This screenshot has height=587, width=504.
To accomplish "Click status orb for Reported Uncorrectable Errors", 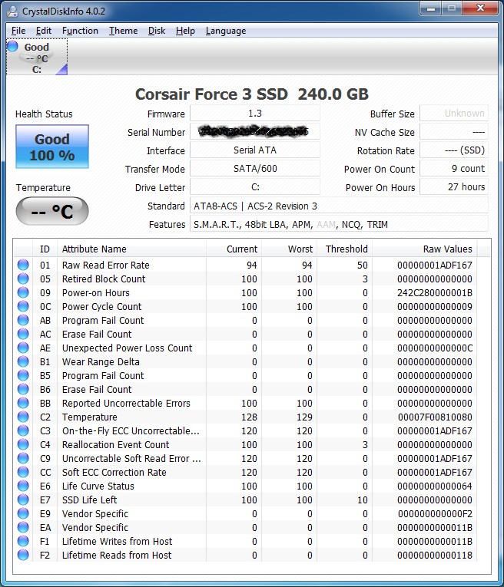I will click(x=23, y=403).
